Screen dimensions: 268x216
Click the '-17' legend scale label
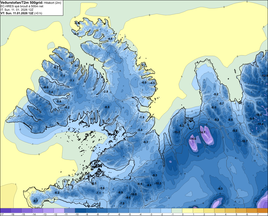pyautogui.click(x=2, y=214)
